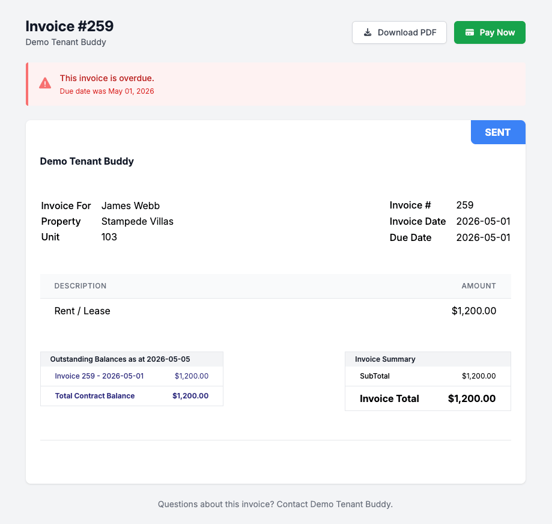This screenshot has width=552, height=524.
Task: Click the Invoice Date value 2026-05-01
Action: pyautogui.click(x=484, y=221)
